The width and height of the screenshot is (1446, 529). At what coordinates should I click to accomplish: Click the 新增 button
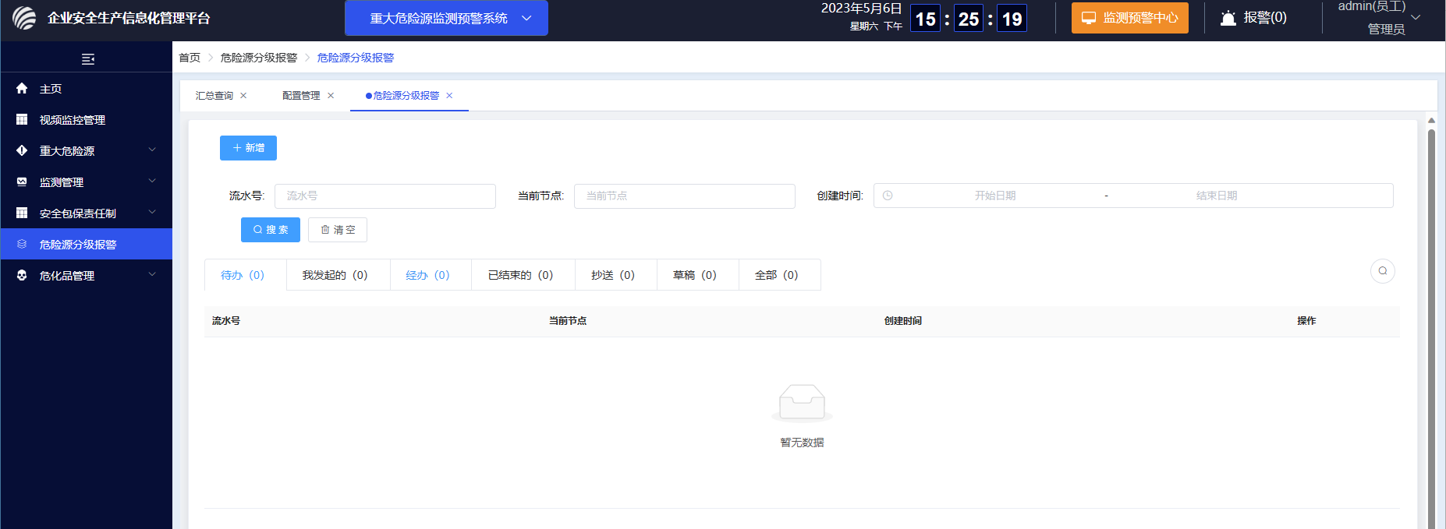[x=248, y=148]
